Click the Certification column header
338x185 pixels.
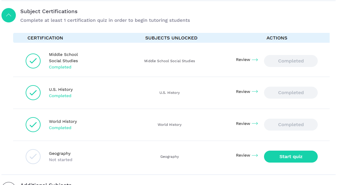click(45, 38)
